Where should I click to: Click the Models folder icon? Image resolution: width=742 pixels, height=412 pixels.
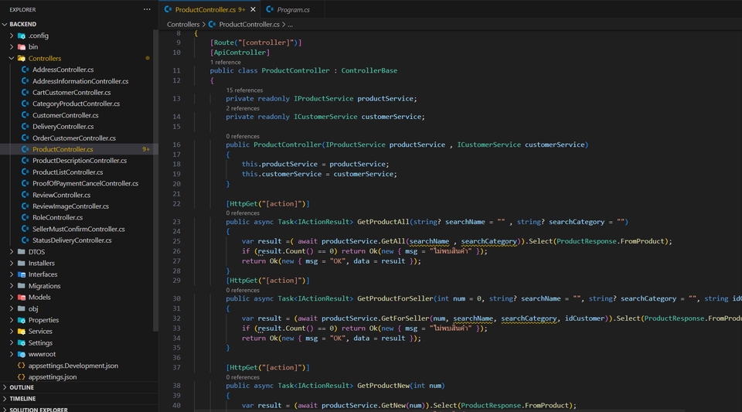point(21,298)
